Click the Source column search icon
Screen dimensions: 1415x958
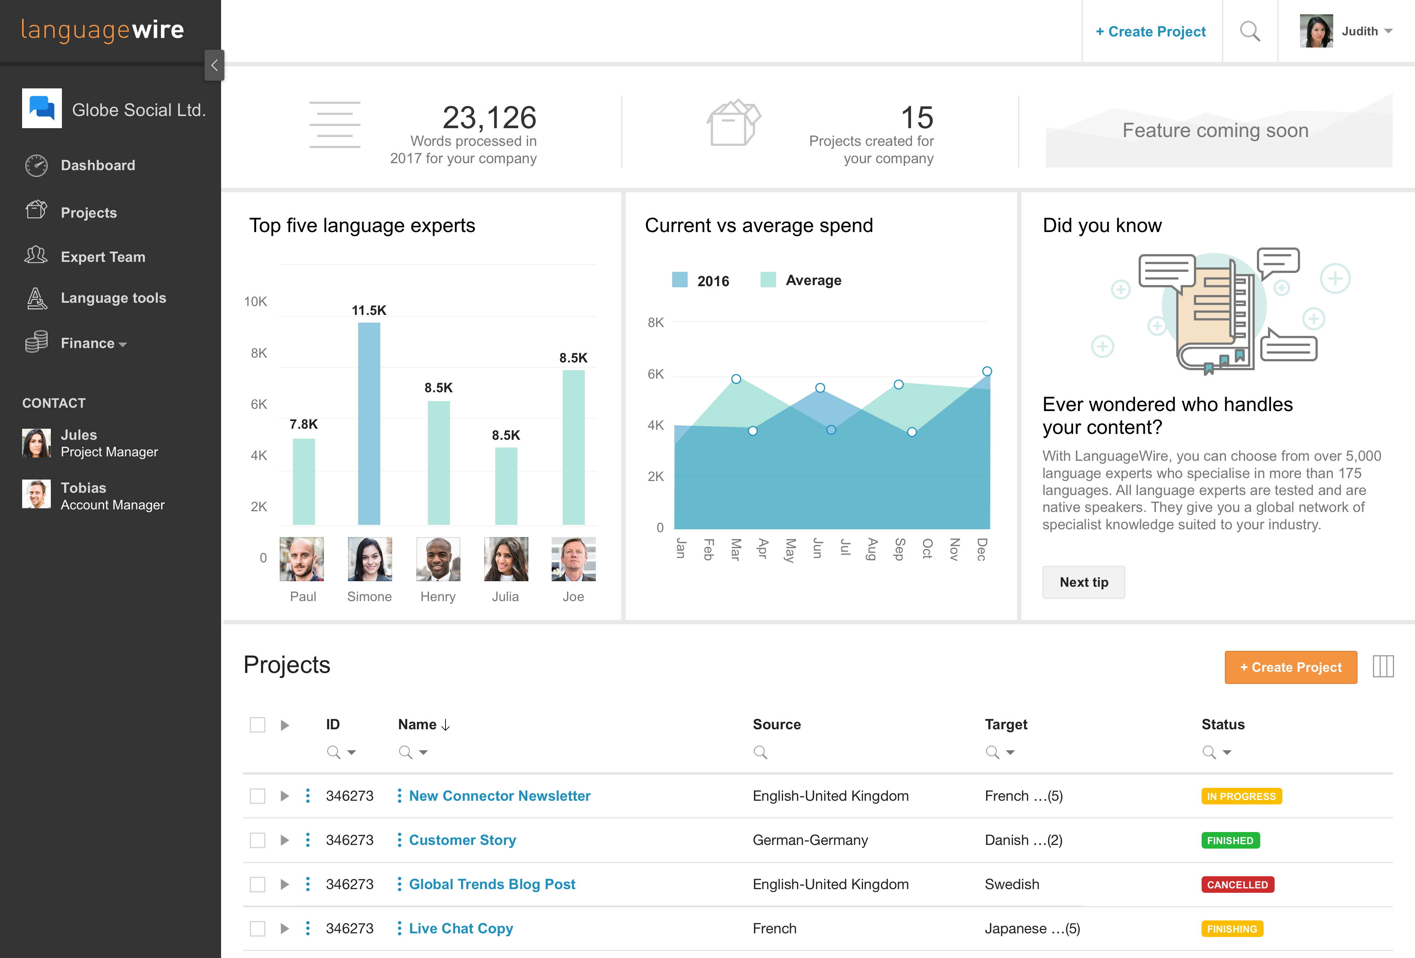tap(760, 752)
